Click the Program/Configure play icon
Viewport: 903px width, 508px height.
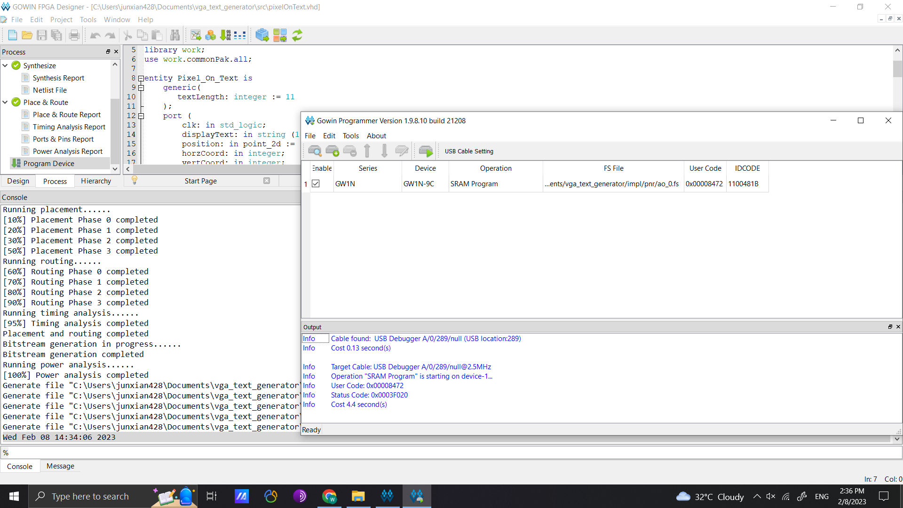pos(426,151)
